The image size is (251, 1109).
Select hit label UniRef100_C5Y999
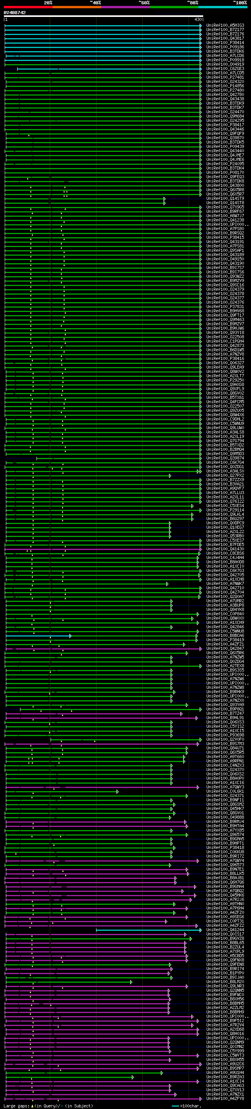pos(225,1051)
